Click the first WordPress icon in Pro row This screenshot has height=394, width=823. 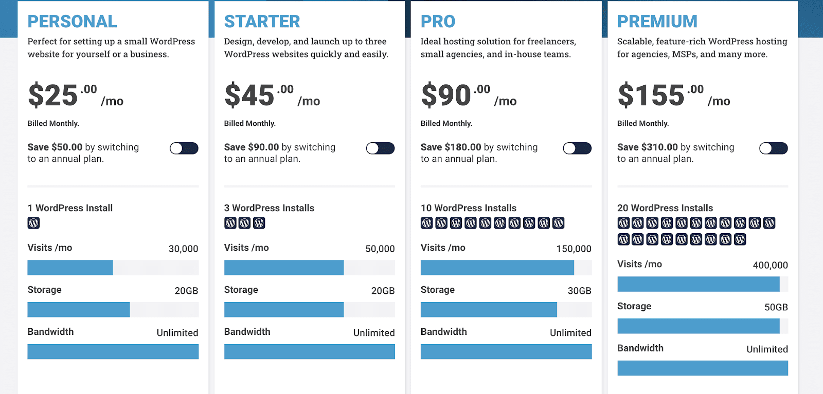[426, 222]
